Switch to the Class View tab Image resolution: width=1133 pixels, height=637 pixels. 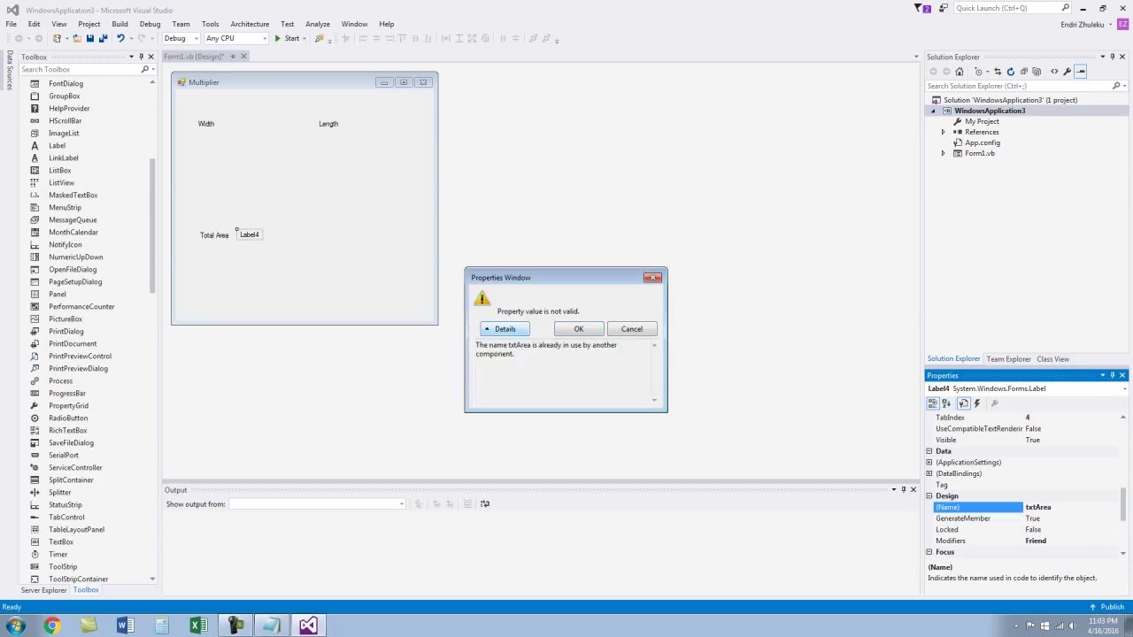click(x=1052, y=359)
